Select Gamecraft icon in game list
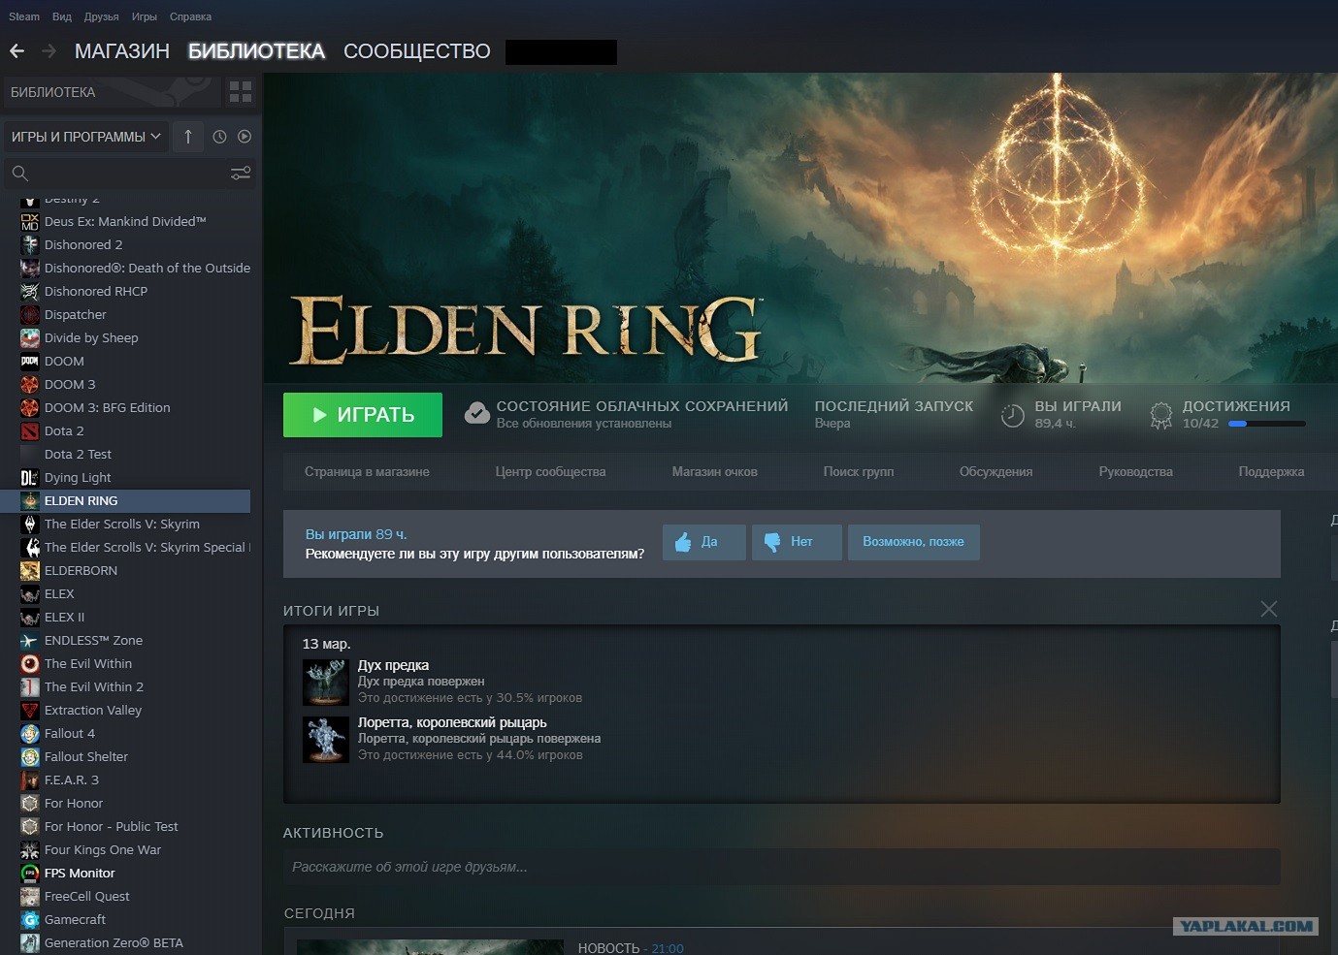1338x955 pixels. 30,920
